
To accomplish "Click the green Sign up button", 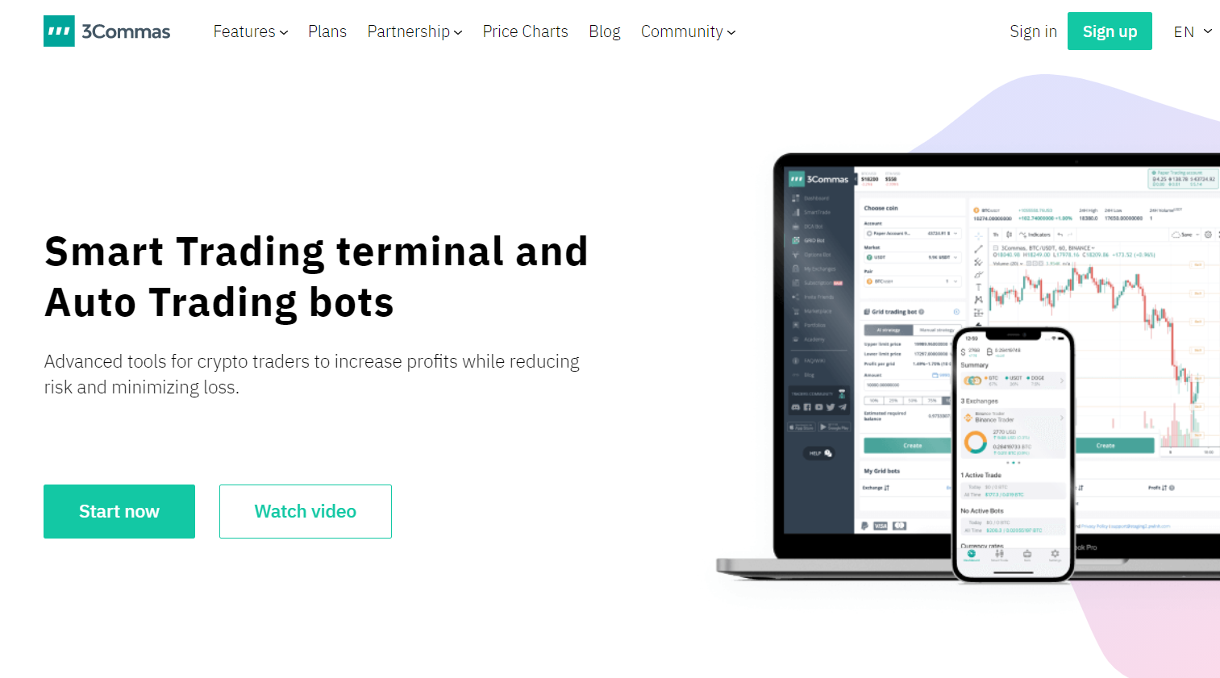I will [1110, 31].
